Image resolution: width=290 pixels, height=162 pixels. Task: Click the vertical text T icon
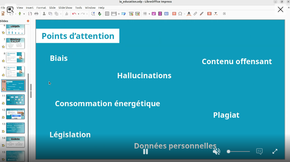click(x=216, y=14)
